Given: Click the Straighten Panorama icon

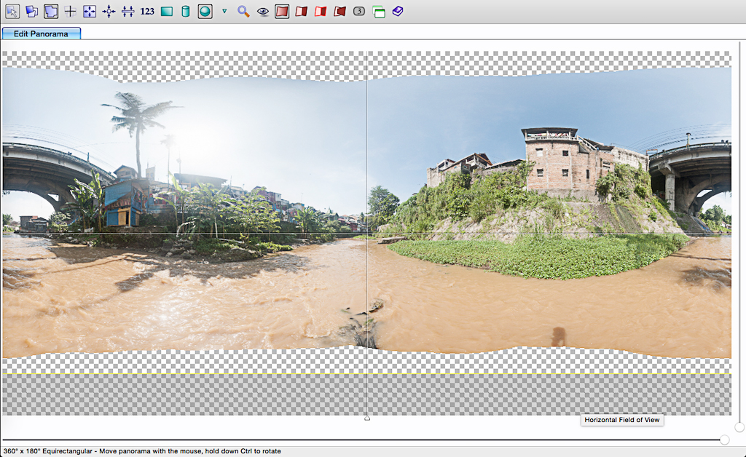Looking at the screenshot, I should 127,11.
